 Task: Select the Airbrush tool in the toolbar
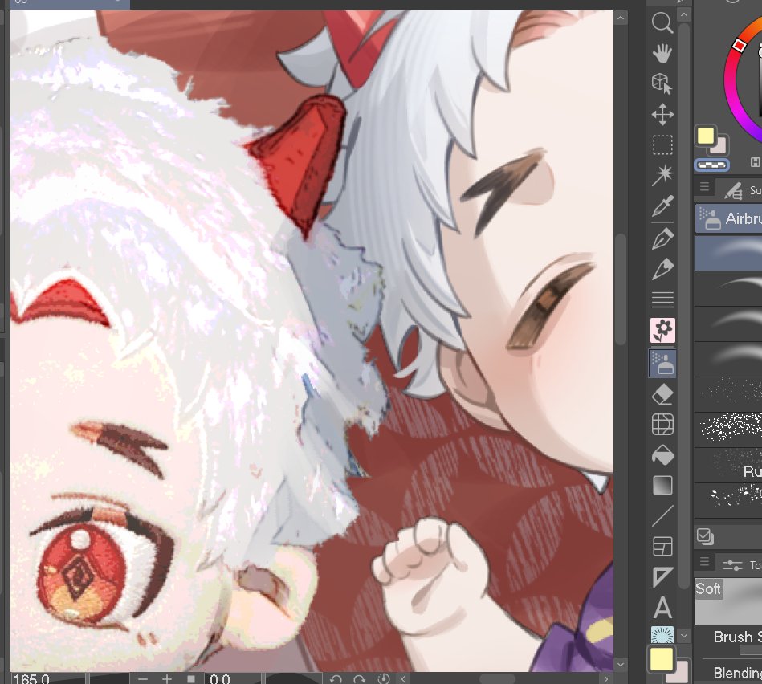[662, 363]
